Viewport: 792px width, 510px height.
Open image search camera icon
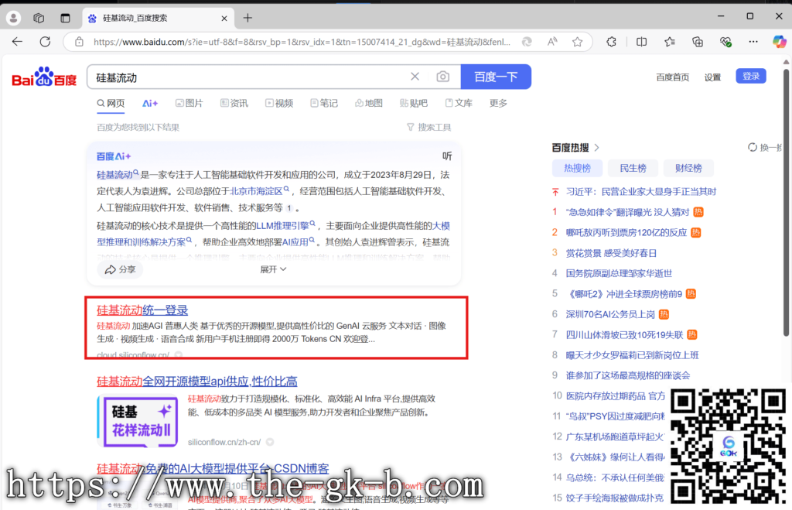pos(443,77)
